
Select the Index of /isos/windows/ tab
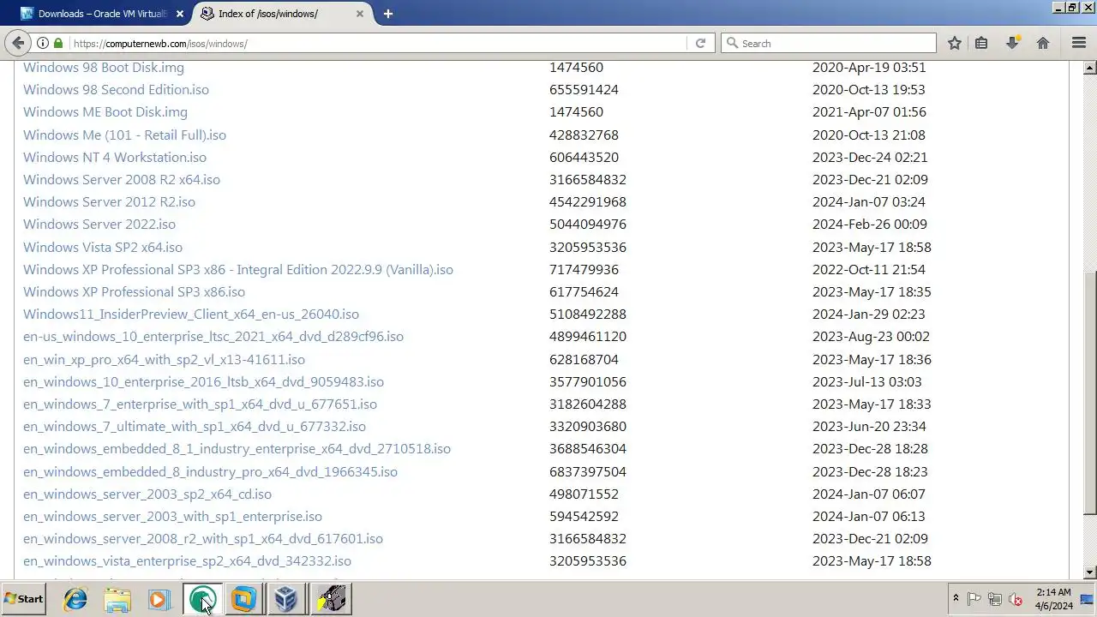(x=283, y=14)
